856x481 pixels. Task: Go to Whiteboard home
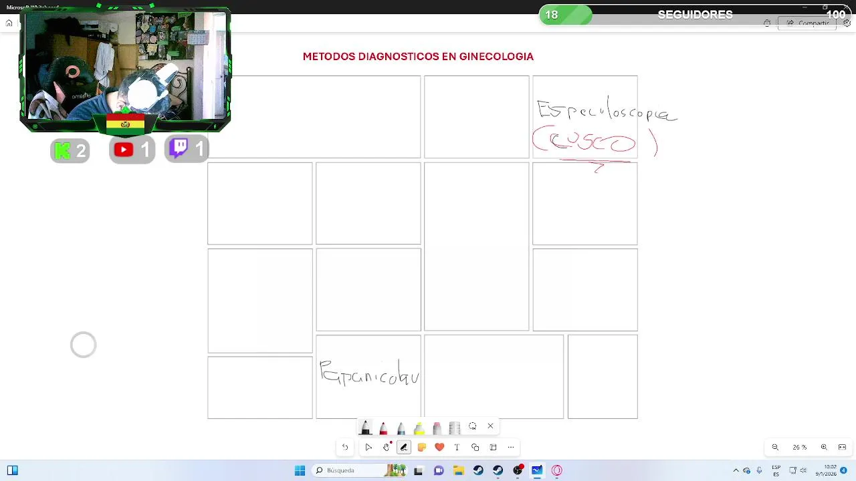click(9, 23)
